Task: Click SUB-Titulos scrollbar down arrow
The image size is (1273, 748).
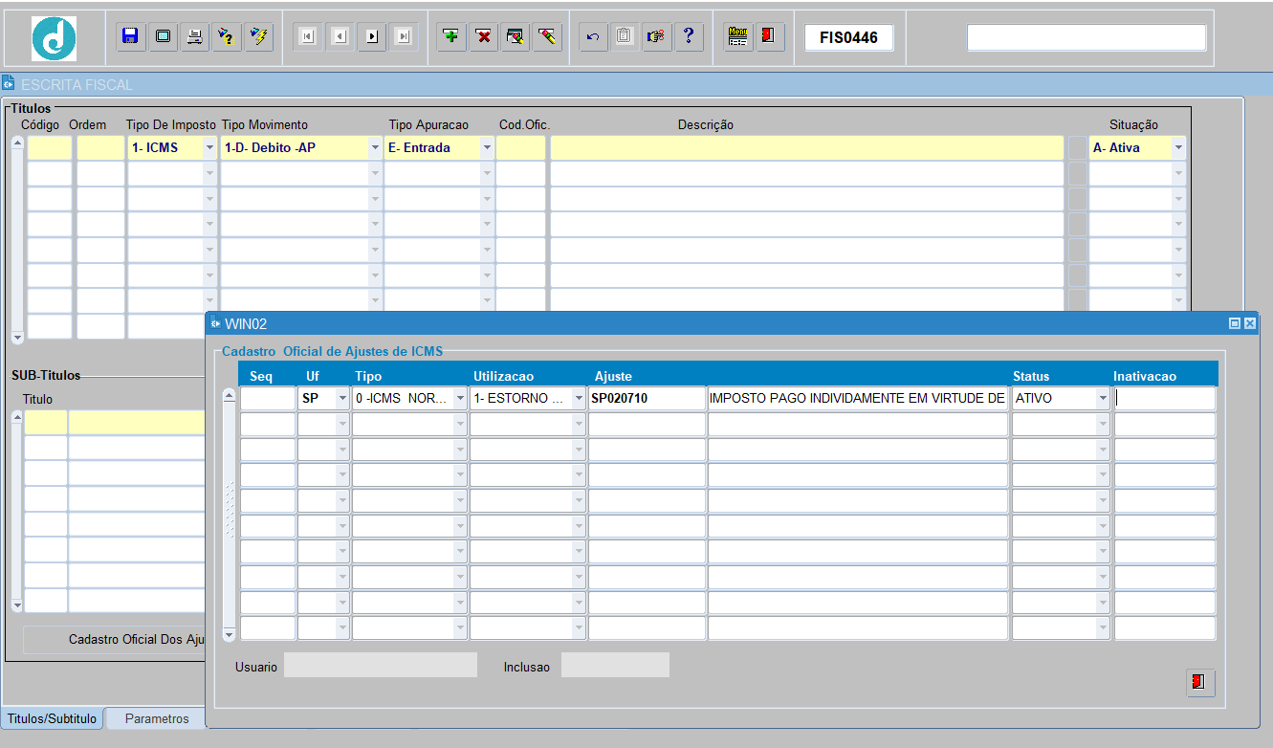Action: click(x=17, y=605)
